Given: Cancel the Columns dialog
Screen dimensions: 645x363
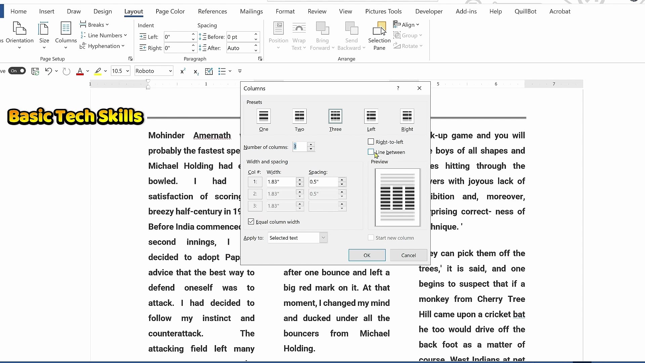Looking at the screenshot, I should tap(408, 255).
